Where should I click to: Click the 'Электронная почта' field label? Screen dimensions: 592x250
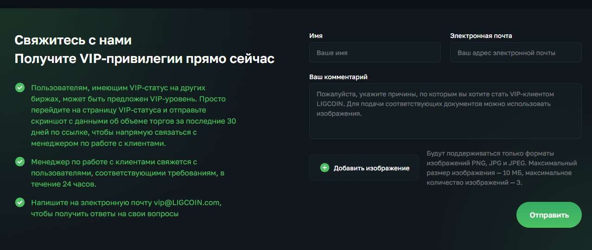click(481, 36)
